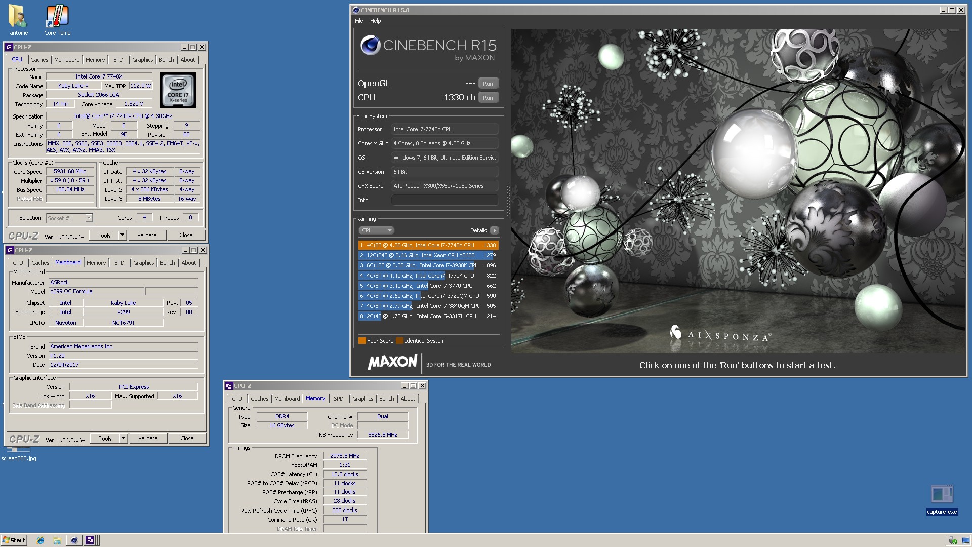Image resolution: width=972 pixels, height=547 pixels.
Task: Click Close in top CPU-Z window
Action: tap(186, 235)
